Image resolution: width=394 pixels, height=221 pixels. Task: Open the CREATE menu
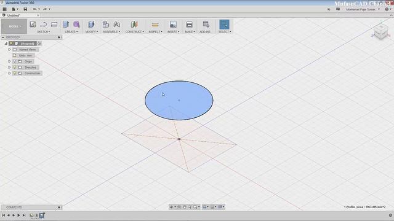[71, 32]
